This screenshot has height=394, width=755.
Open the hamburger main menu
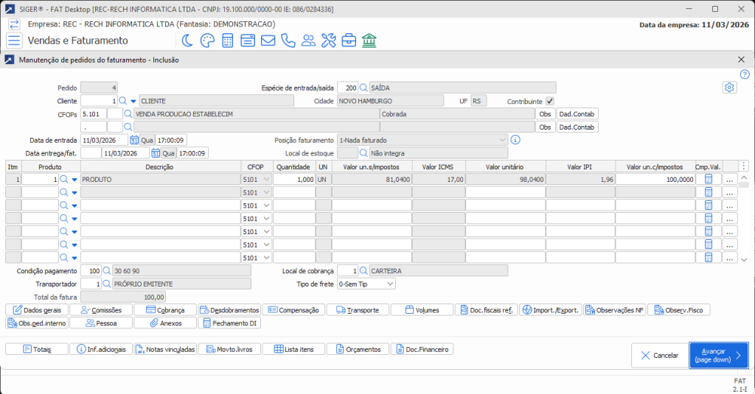14,41
